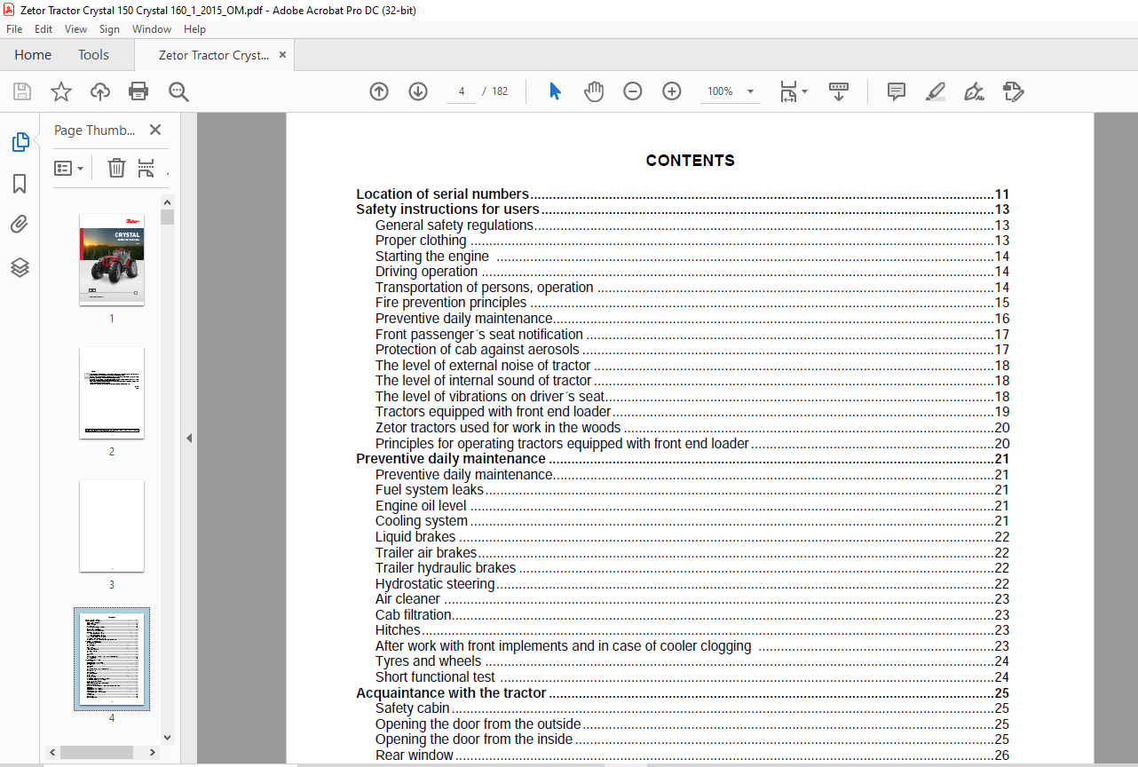
Task: Add a comment with the note icon
Action: (x=897, y=91)
